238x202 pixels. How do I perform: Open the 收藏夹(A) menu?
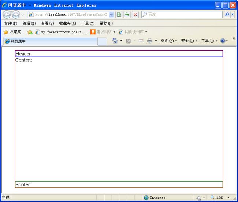(67, 23)
